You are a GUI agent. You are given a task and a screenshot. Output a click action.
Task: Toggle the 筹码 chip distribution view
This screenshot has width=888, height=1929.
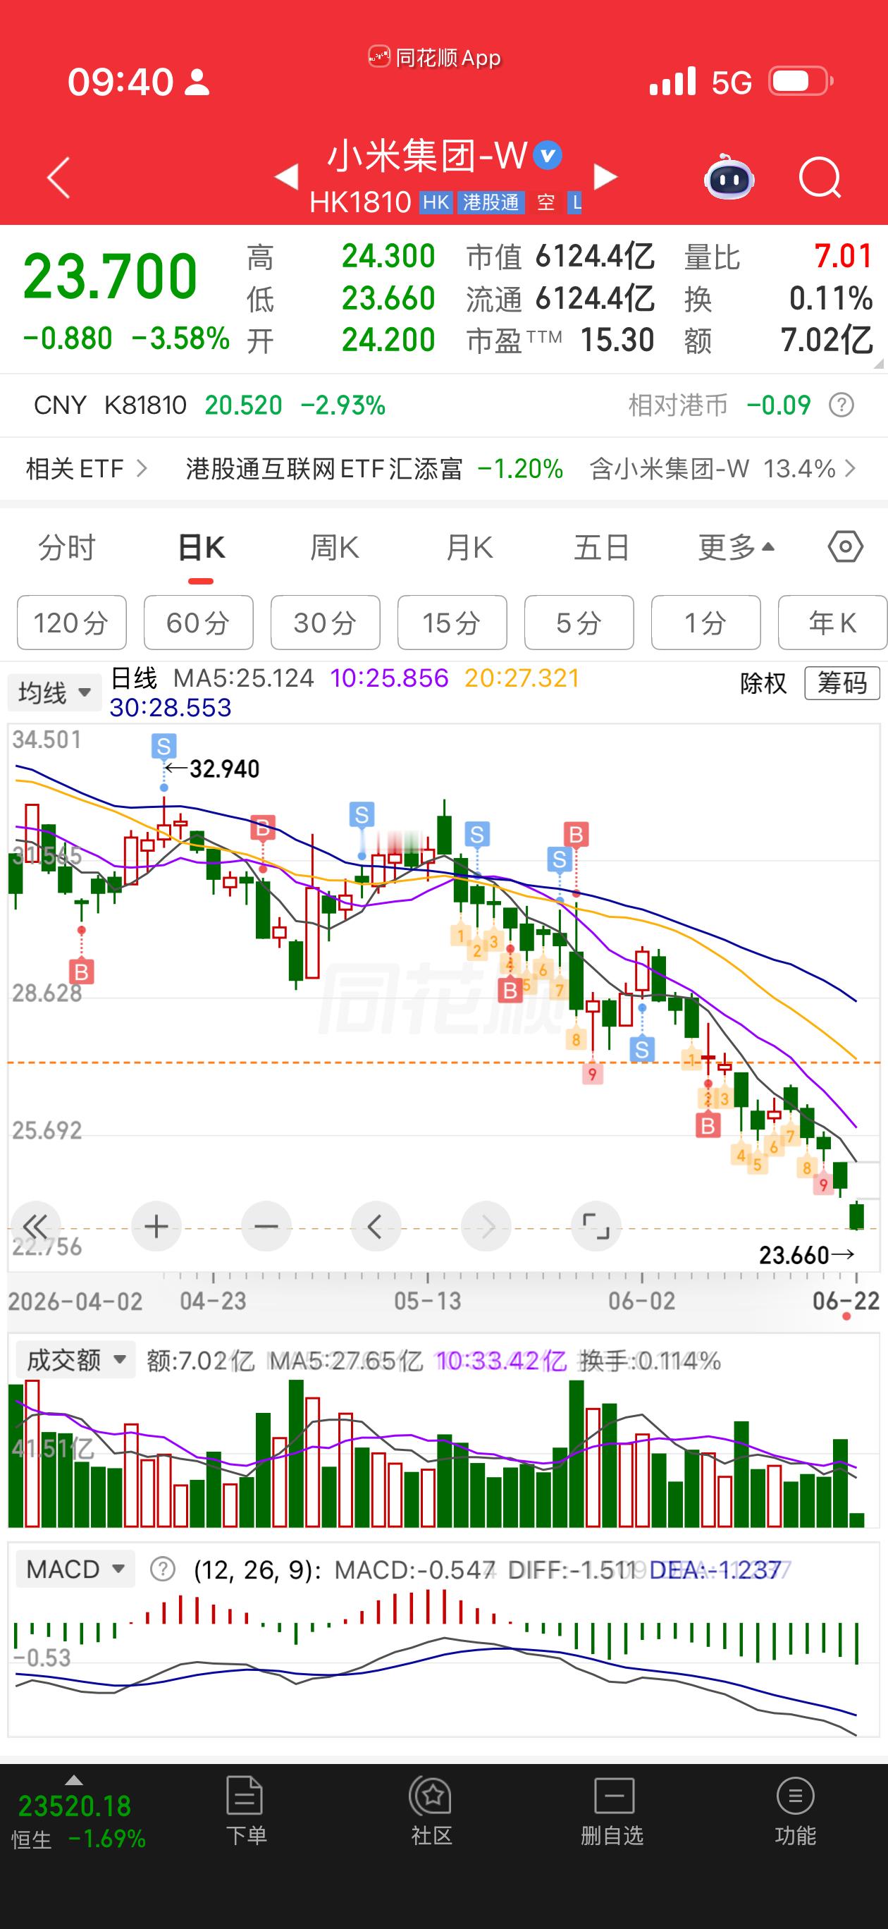tap(841, 683)
